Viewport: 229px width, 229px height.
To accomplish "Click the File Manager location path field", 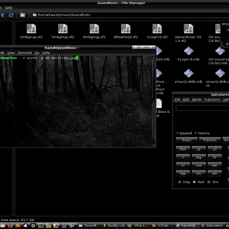I will (x=131, y=15).
